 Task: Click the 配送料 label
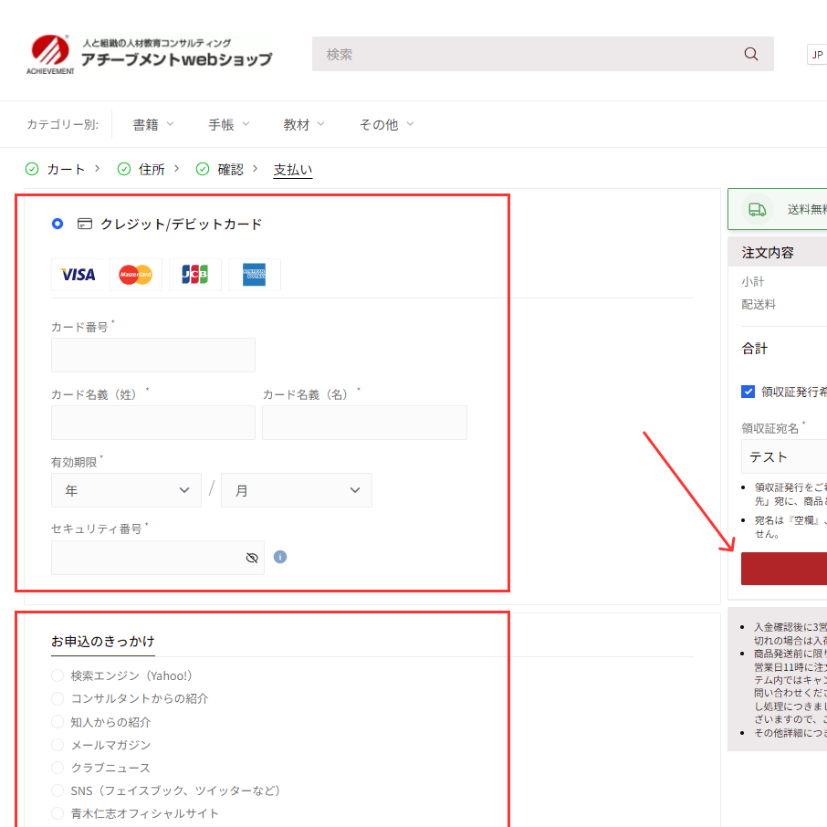759,304
